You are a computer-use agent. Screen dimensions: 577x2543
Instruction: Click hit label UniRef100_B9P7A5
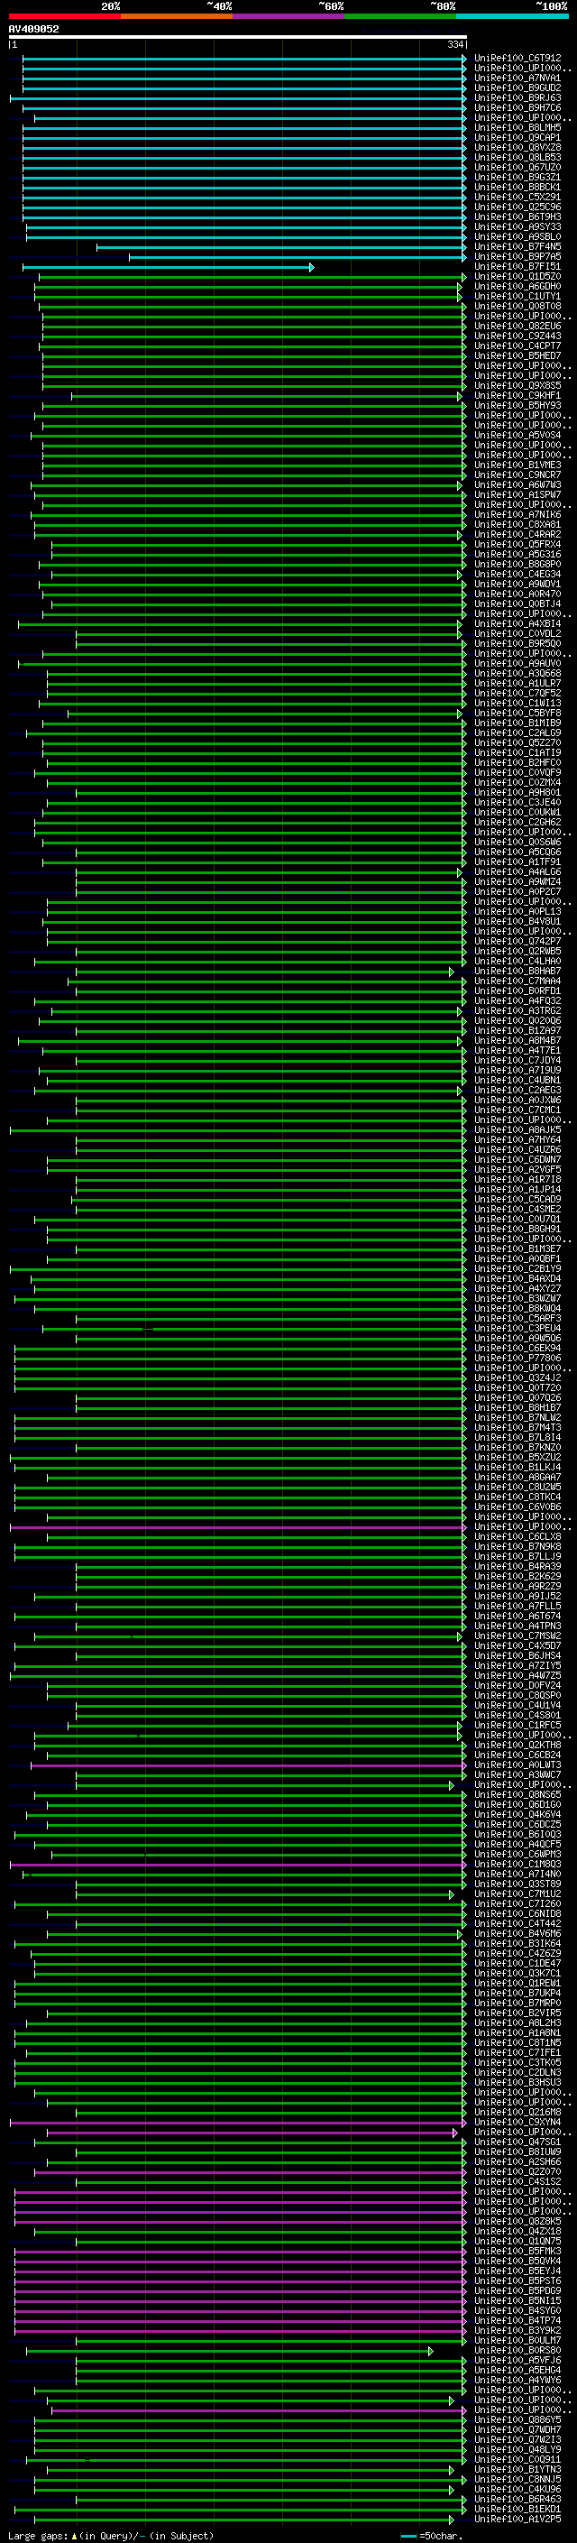click(x=517, y=257)
